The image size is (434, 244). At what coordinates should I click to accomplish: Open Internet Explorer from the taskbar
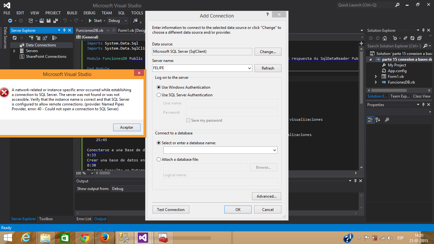point(25,238)
